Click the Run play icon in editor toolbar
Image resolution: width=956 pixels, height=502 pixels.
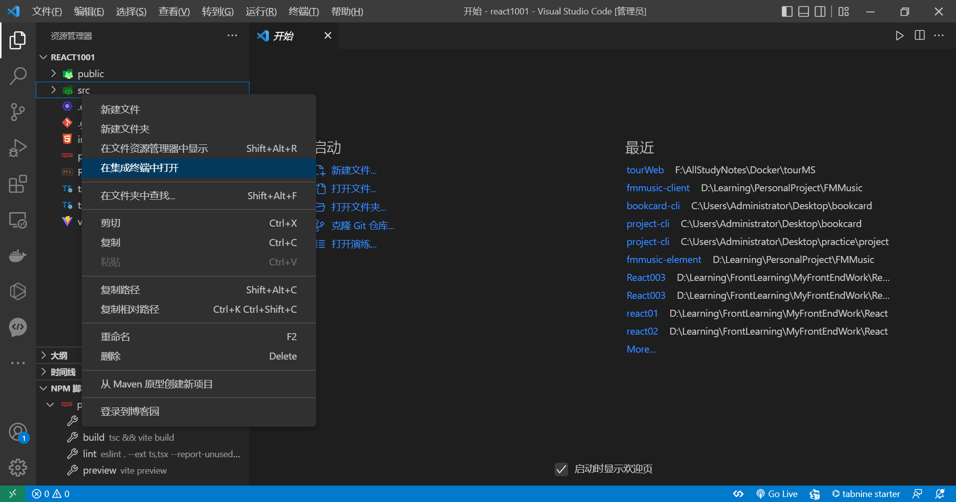[x=899, y=35]
